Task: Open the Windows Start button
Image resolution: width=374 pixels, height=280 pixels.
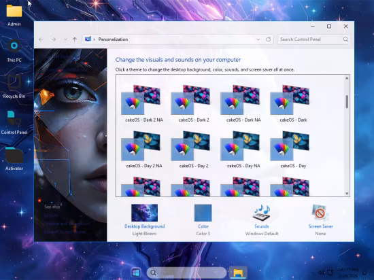Action: pos(136,273)
